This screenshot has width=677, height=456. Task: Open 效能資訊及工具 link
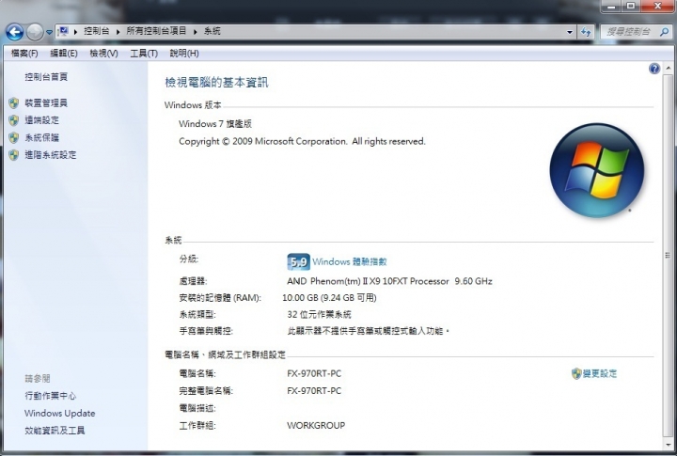click(55, 431)
